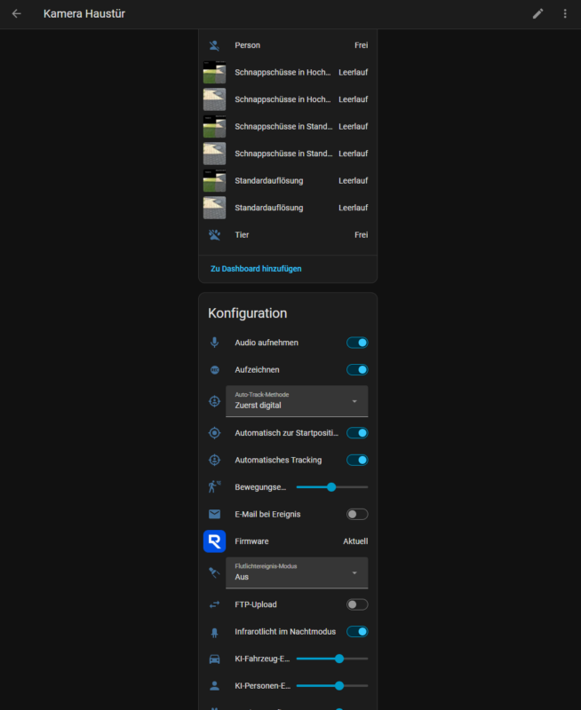Image resolution: width=581 pixels, height=710 pixels.
Task: Click Zu Dashboard hinzufügen link
Action: click(256, 269)
